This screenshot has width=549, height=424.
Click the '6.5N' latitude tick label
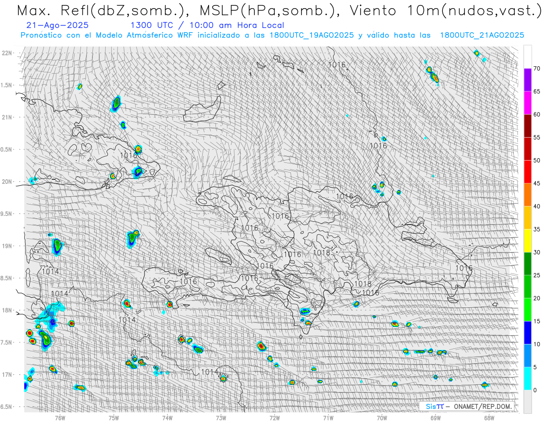(7, 407)
